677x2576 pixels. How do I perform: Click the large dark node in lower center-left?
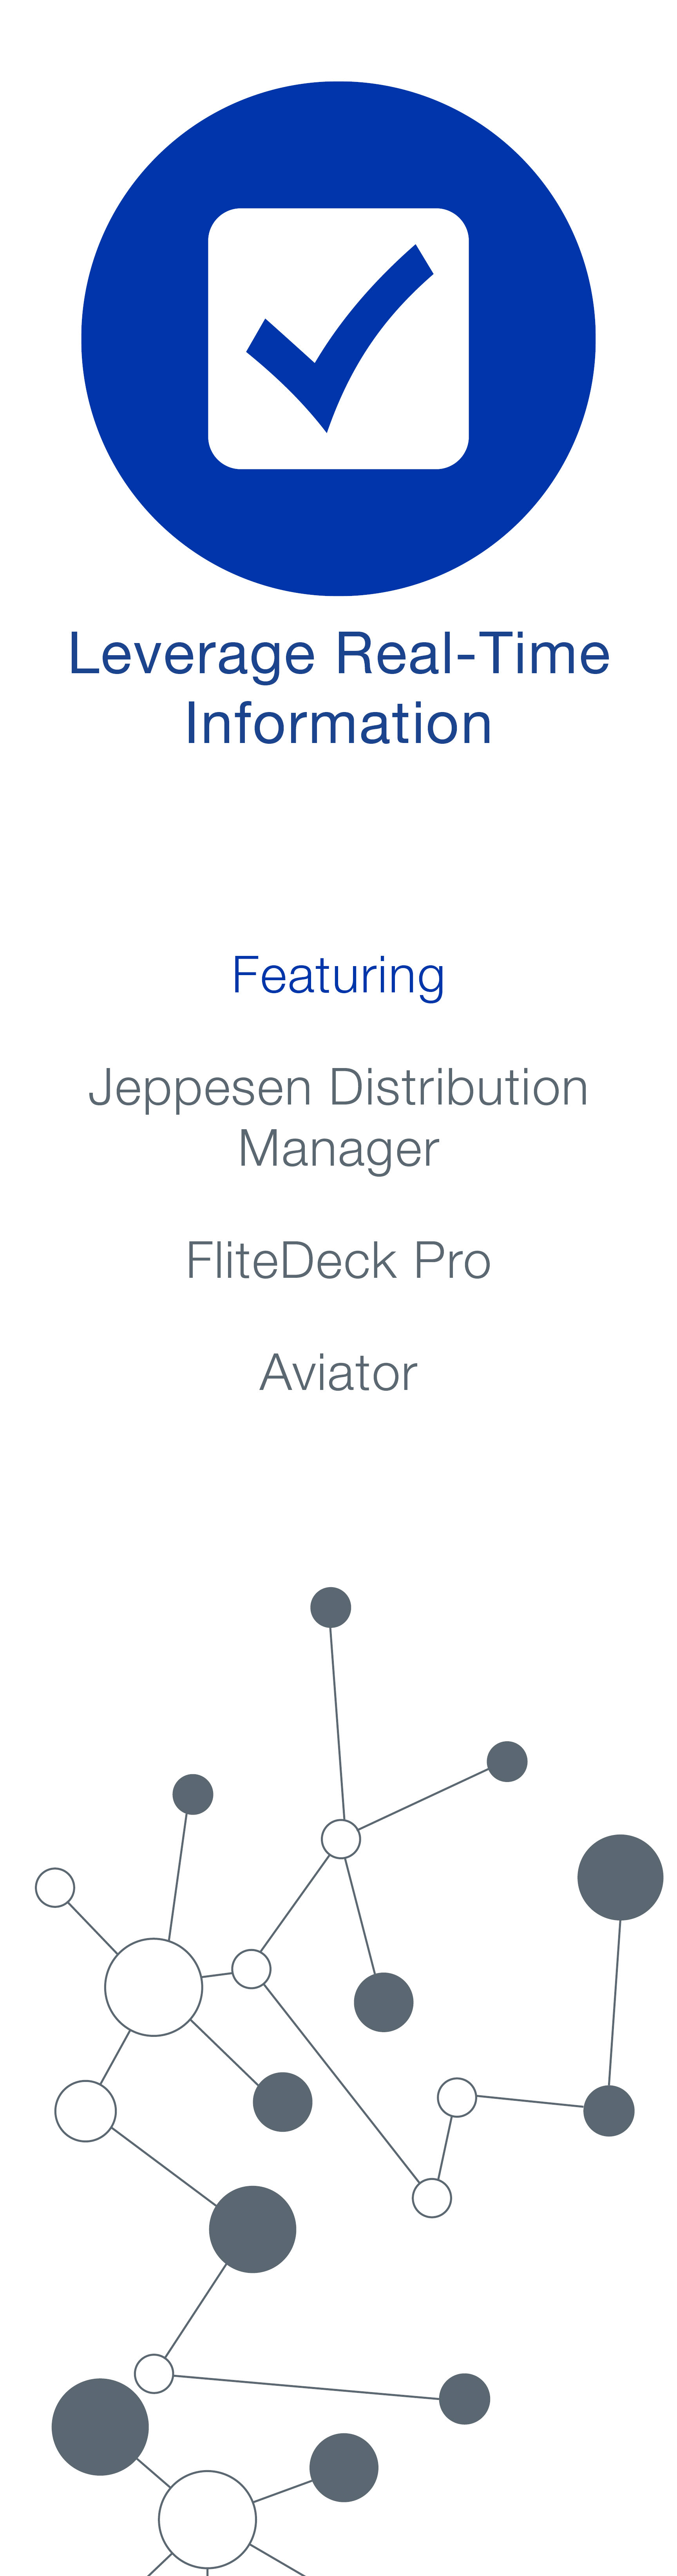pos(253,2229)
